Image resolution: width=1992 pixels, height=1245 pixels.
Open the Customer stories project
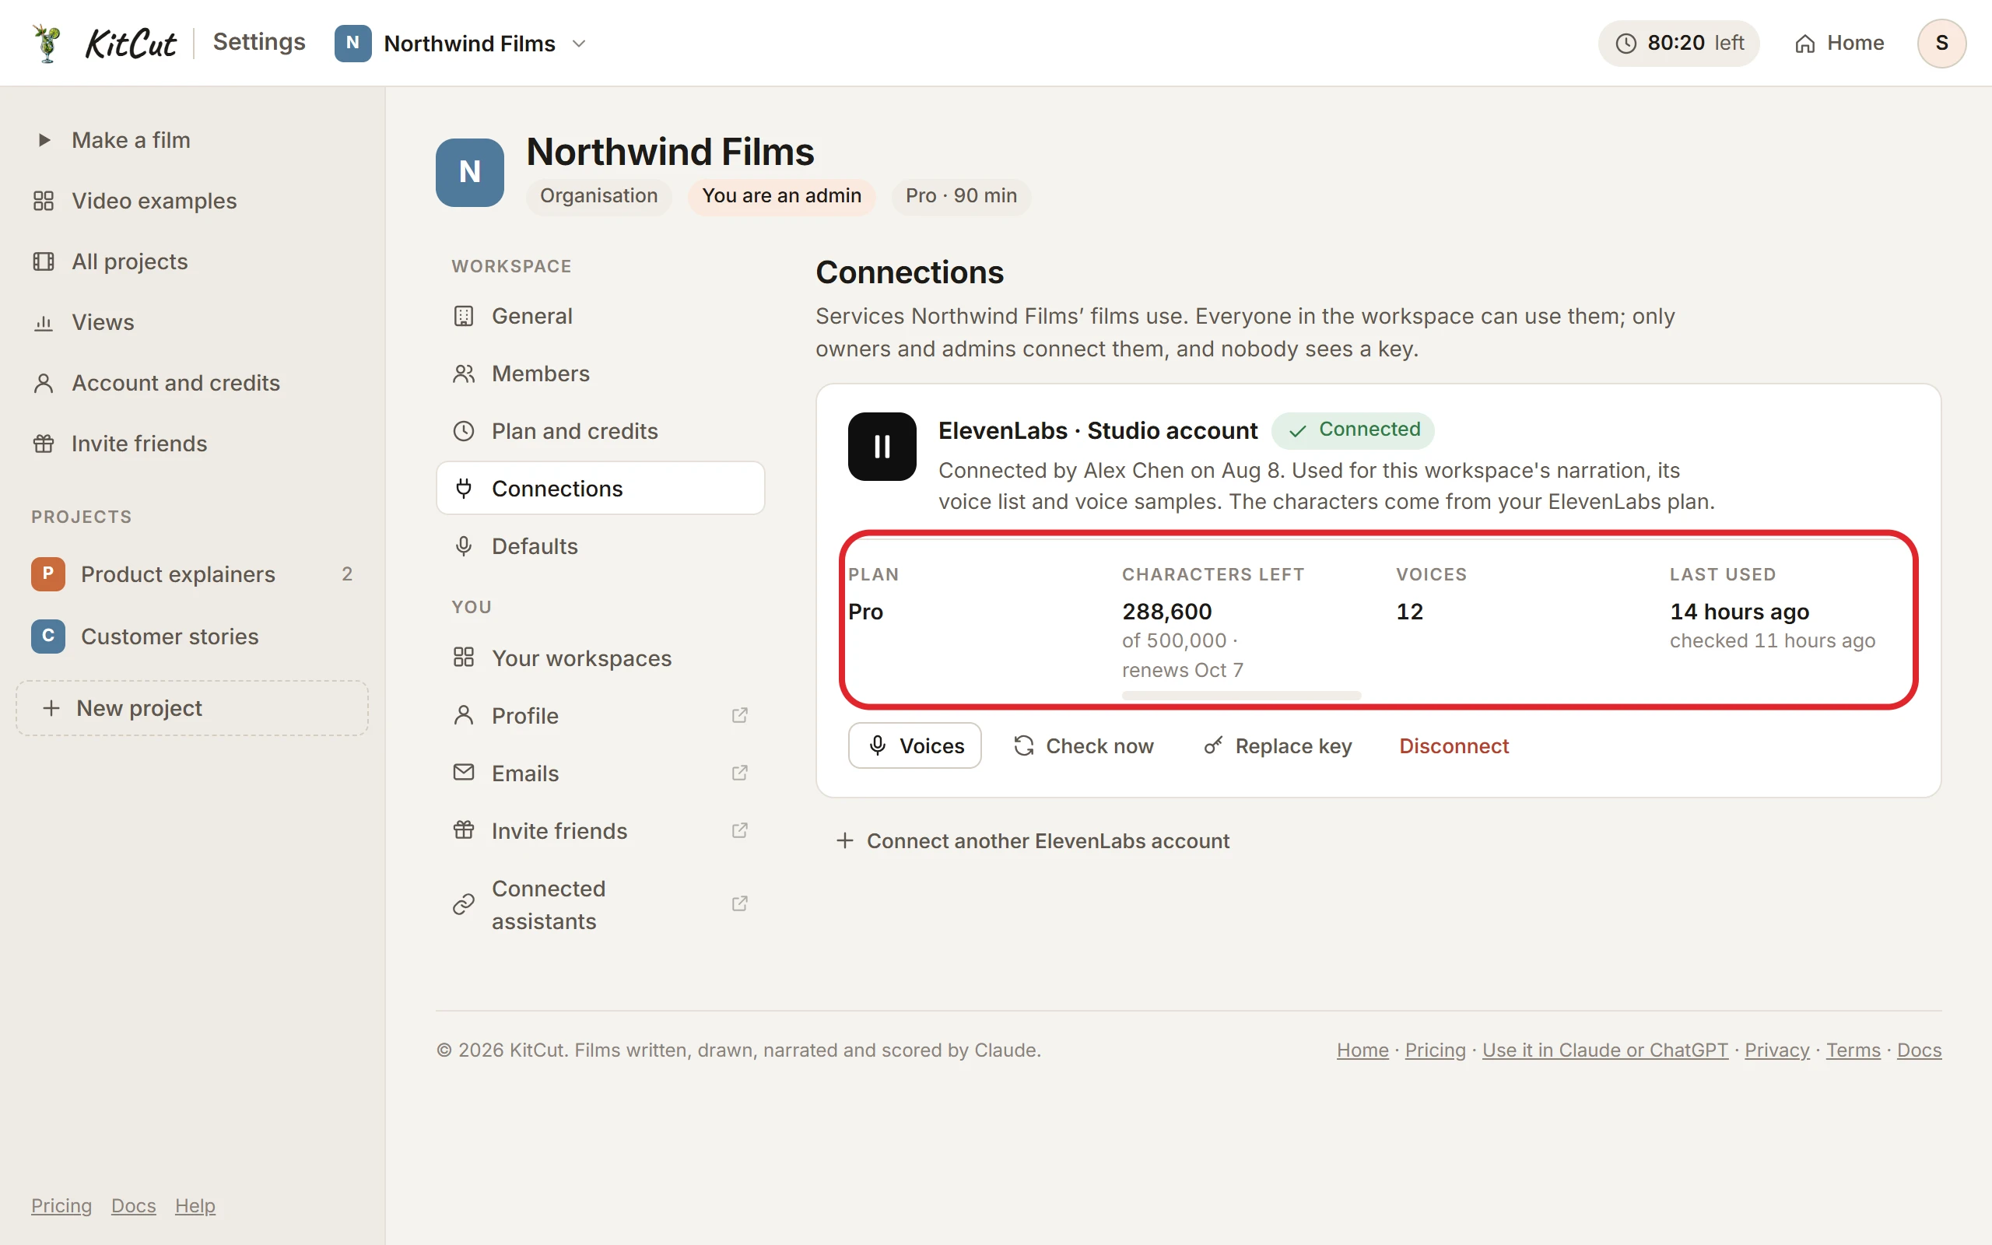[193, 637]
